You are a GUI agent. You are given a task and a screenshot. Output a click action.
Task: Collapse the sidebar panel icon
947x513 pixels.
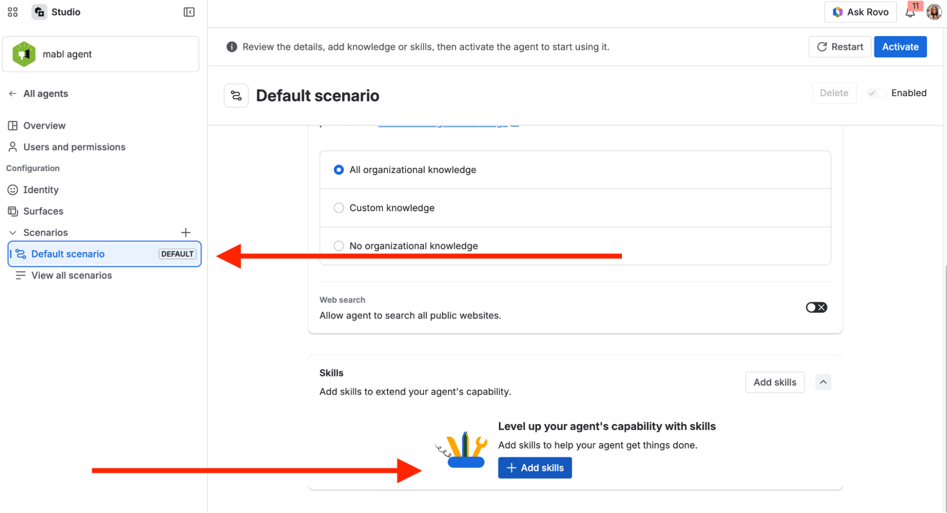pyautogui.click(x=189, y=12)
